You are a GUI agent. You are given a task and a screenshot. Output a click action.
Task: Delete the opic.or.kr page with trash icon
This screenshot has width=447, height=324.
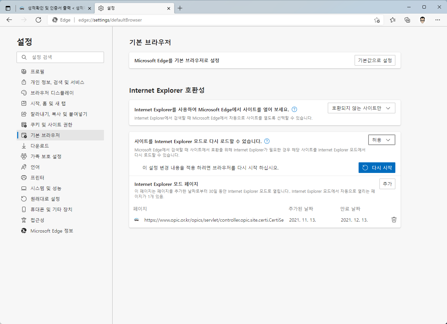click(x=394, y=220)
